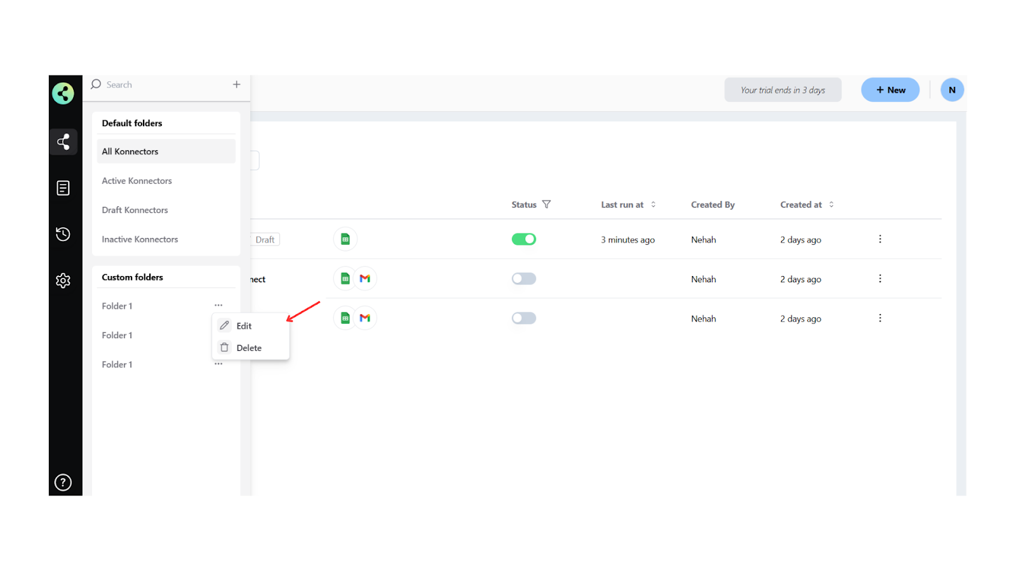This screenshot has height=571, width=1016.
Task: Enable the status toggle in the "nect" row
Action: tap(524, 279)
